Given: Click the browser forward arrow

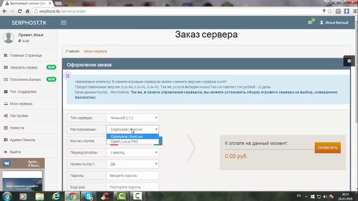Looking at the screenshot, I should pos(12,11).
